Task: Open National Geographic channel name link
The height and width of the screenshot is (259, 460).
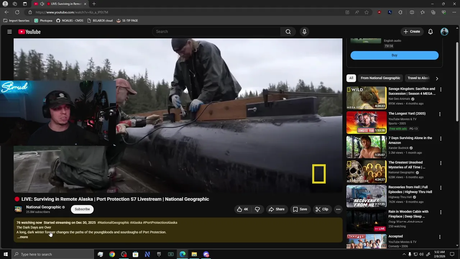Action: click(43, 207)
